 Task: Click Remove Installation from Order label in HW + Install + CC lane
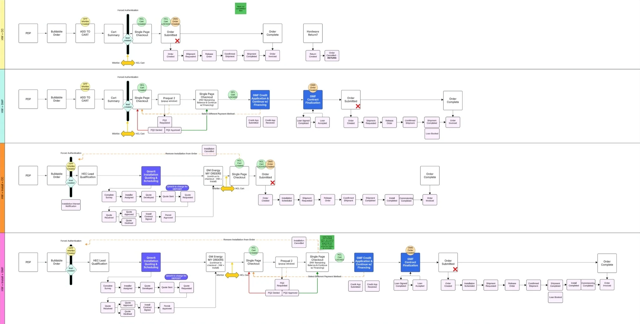click(x=181, y=154)
